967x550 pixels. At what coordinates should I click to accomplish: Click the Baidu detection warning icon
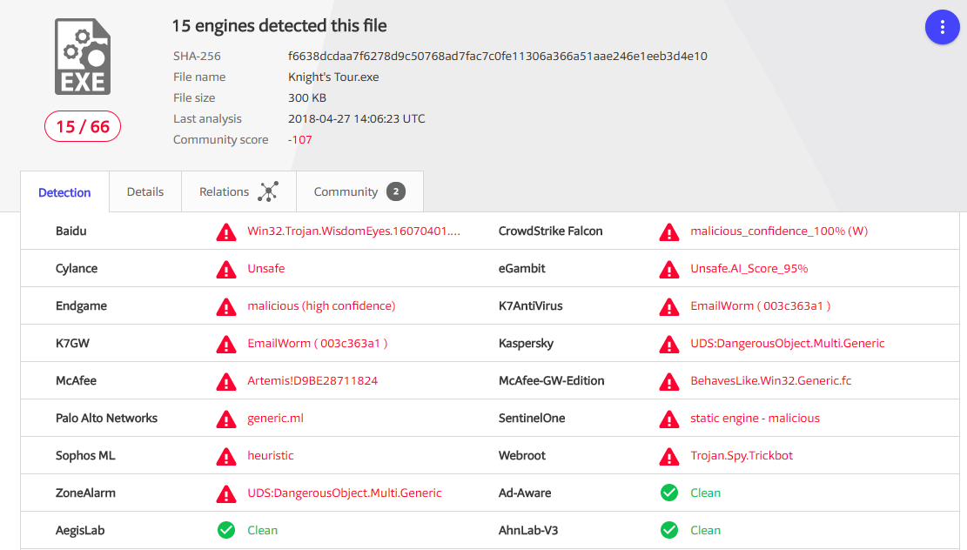(226, 231)
